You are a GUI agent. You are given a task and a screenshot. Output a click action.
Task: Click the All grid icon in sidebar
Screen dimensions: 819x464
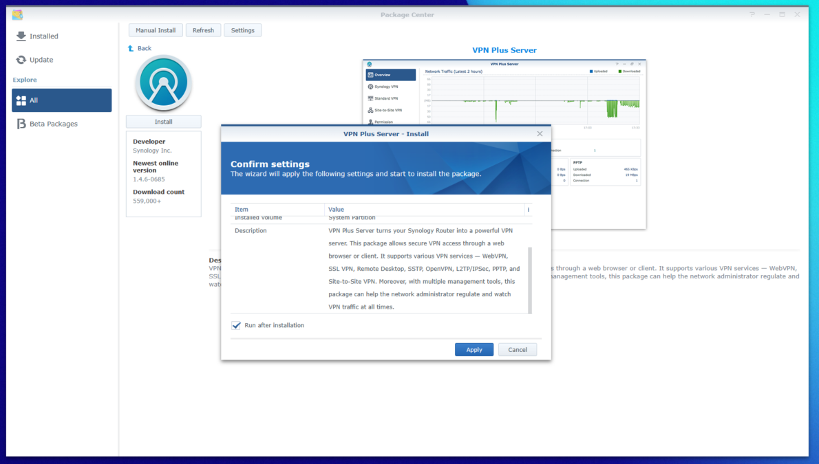click(x=21, y=100)
